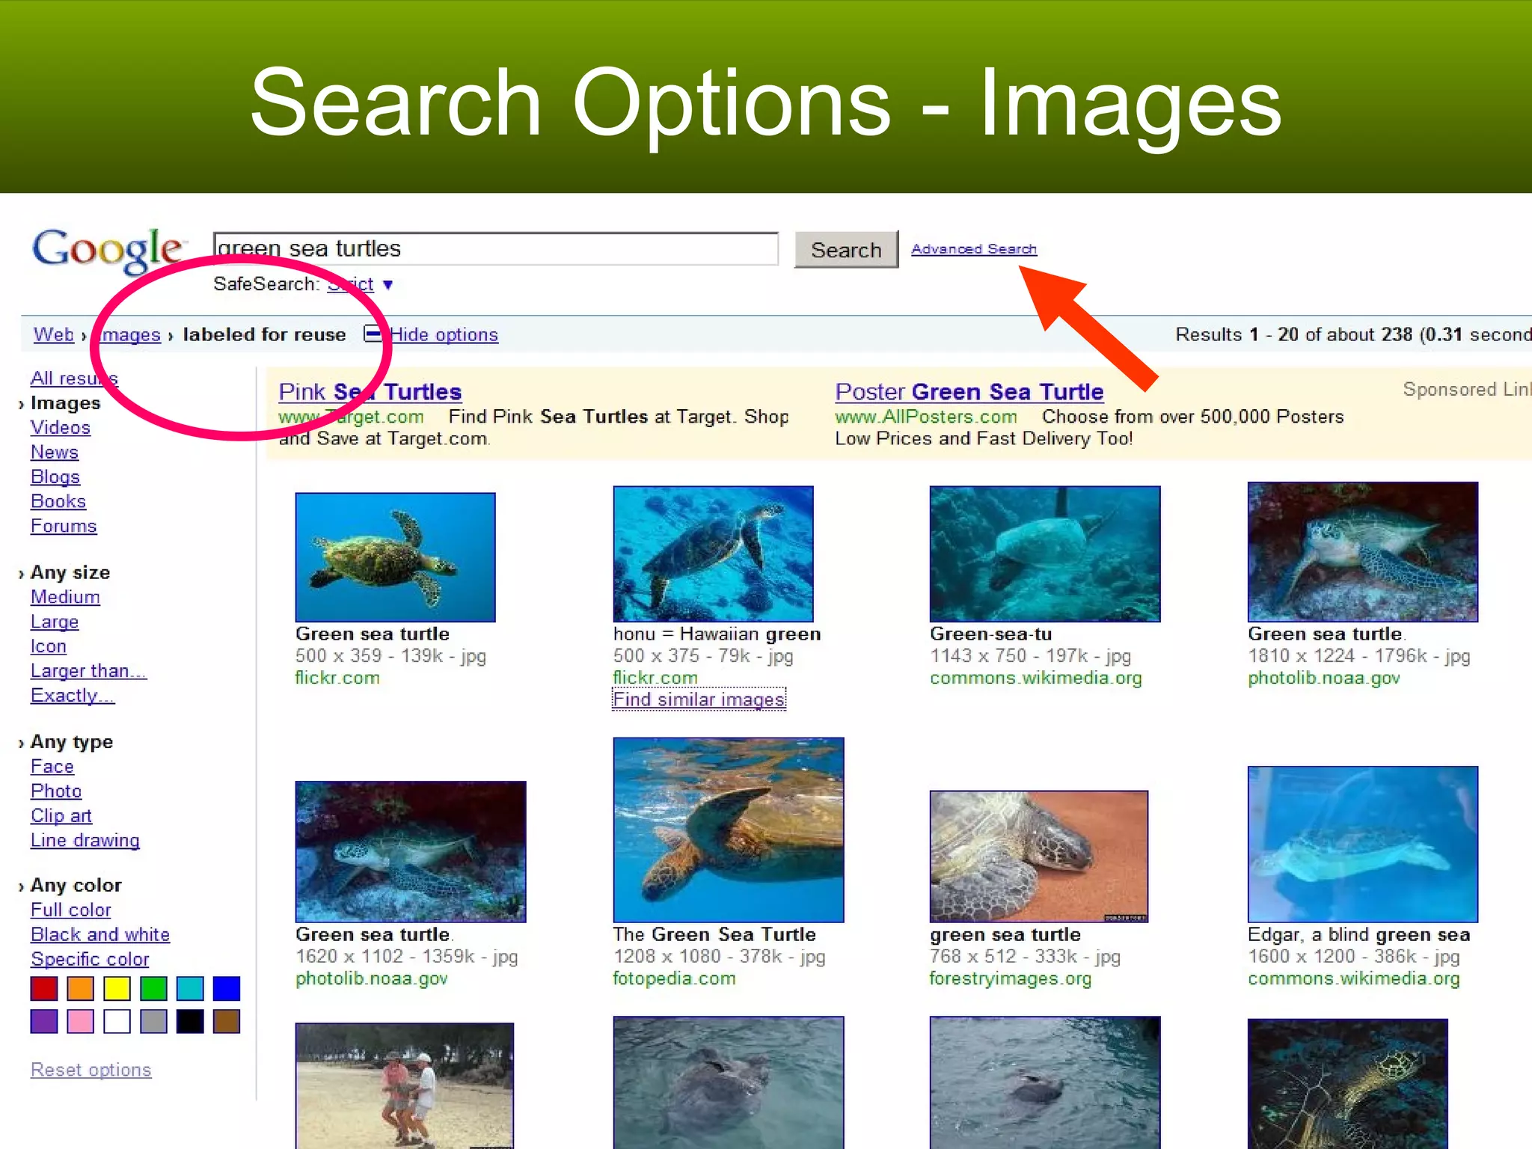Filter by Face type
1532x1149 pixels.
coord(52,767)
